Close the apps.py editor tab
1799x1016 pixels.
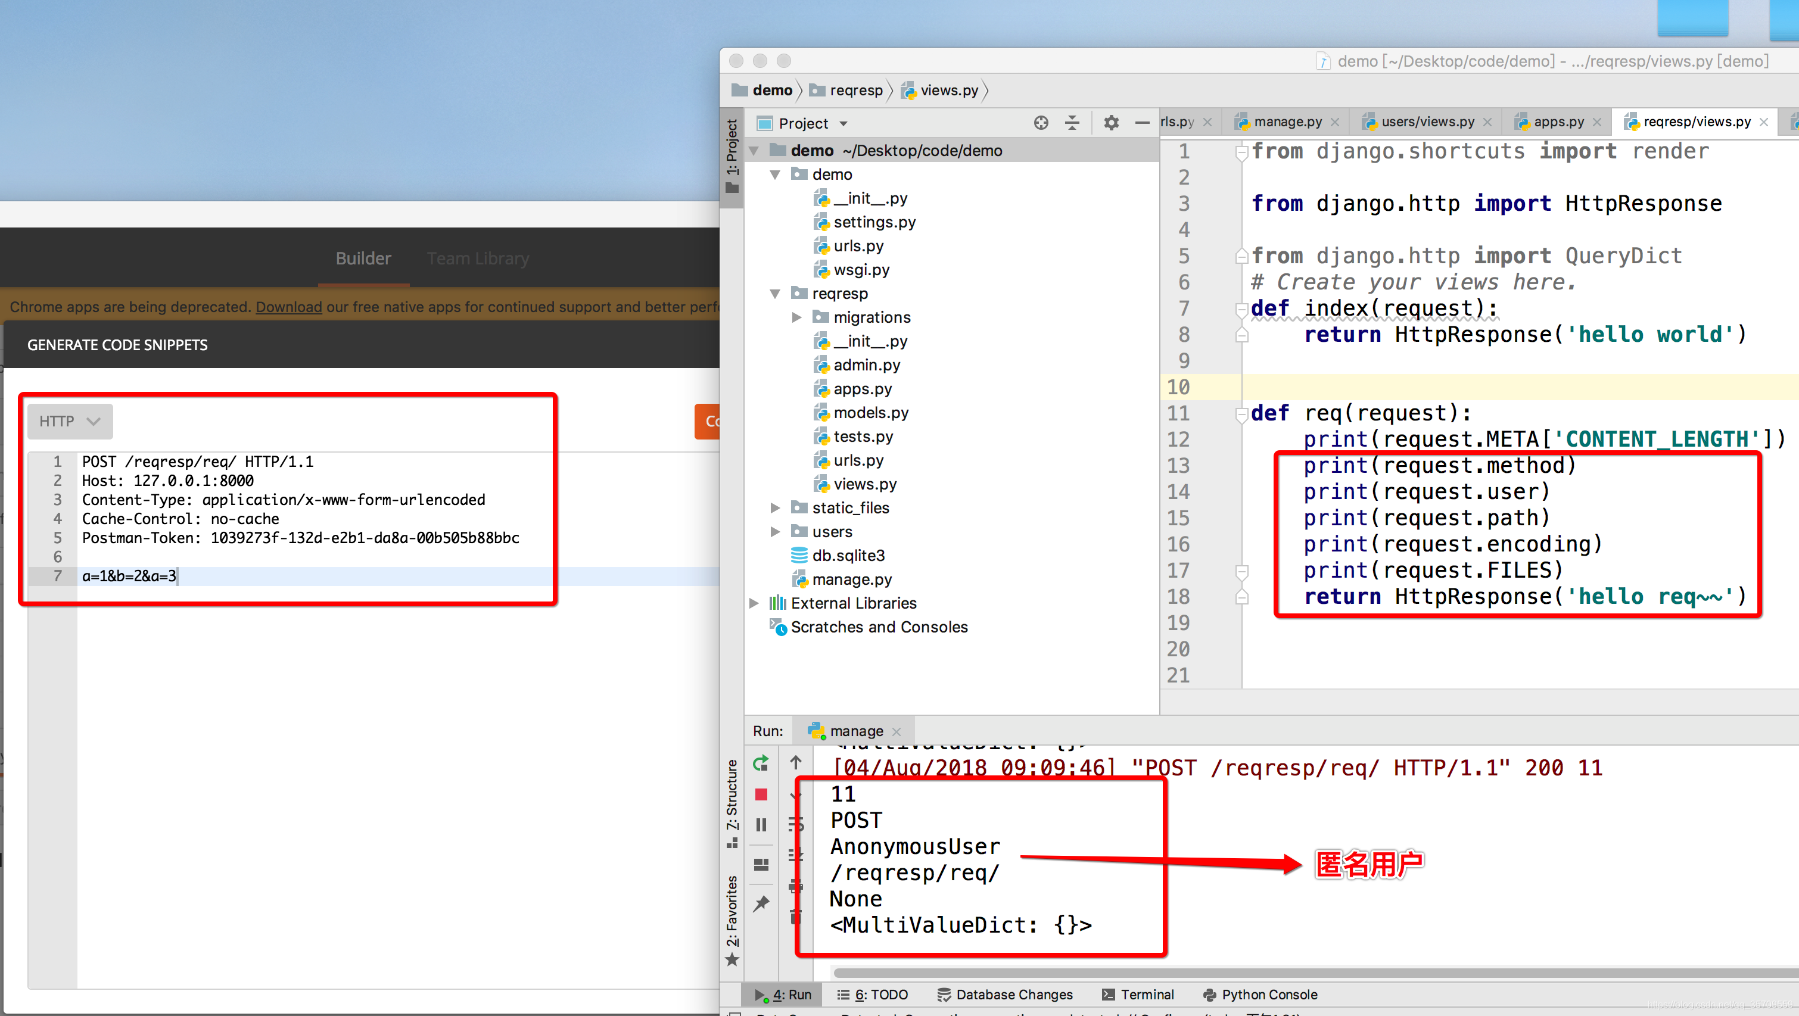pos(1596,122)
